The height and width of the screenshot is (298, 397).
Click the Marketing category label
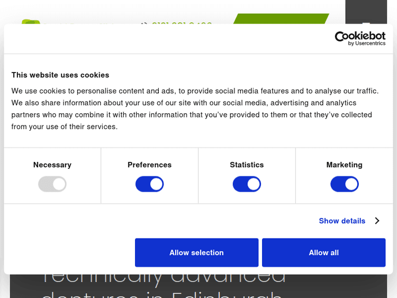coord(345,165)
